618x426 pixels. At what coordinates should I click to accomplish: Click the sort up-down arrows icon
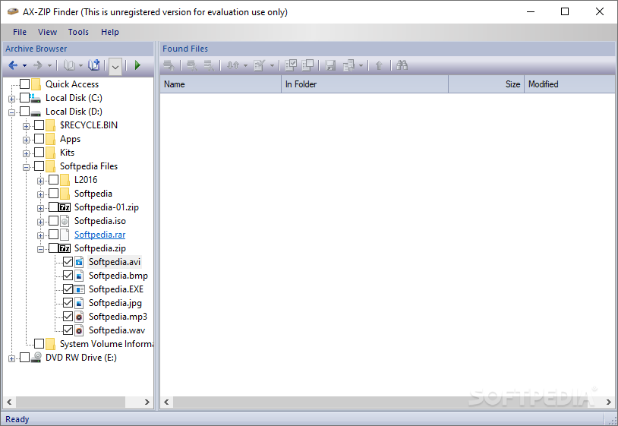click(233, 65)
